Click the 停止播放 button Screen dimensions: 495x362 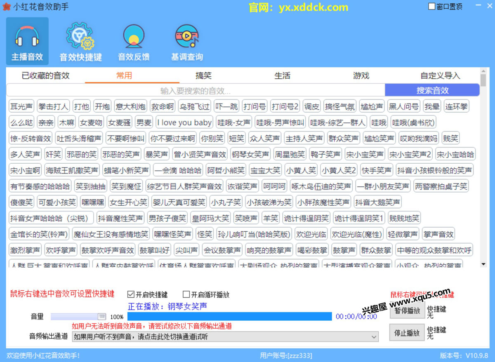(x=407, y=333)
